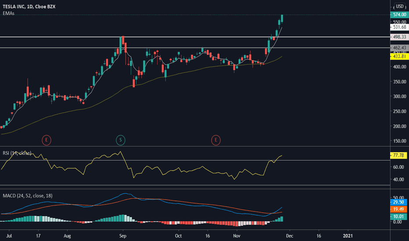Click the RSI 60.00 axis label
The width and height of the screenshot is (409, 241).
pos(398,167)
